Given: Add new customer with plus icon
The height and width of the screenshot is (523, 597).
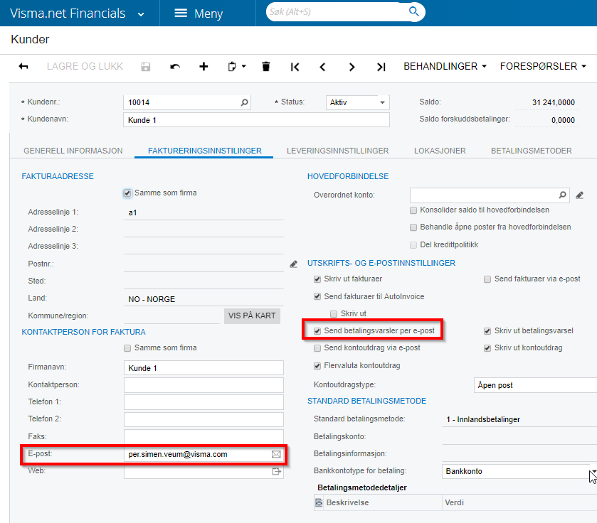Looking at the screenshot, I should (204, 66).
